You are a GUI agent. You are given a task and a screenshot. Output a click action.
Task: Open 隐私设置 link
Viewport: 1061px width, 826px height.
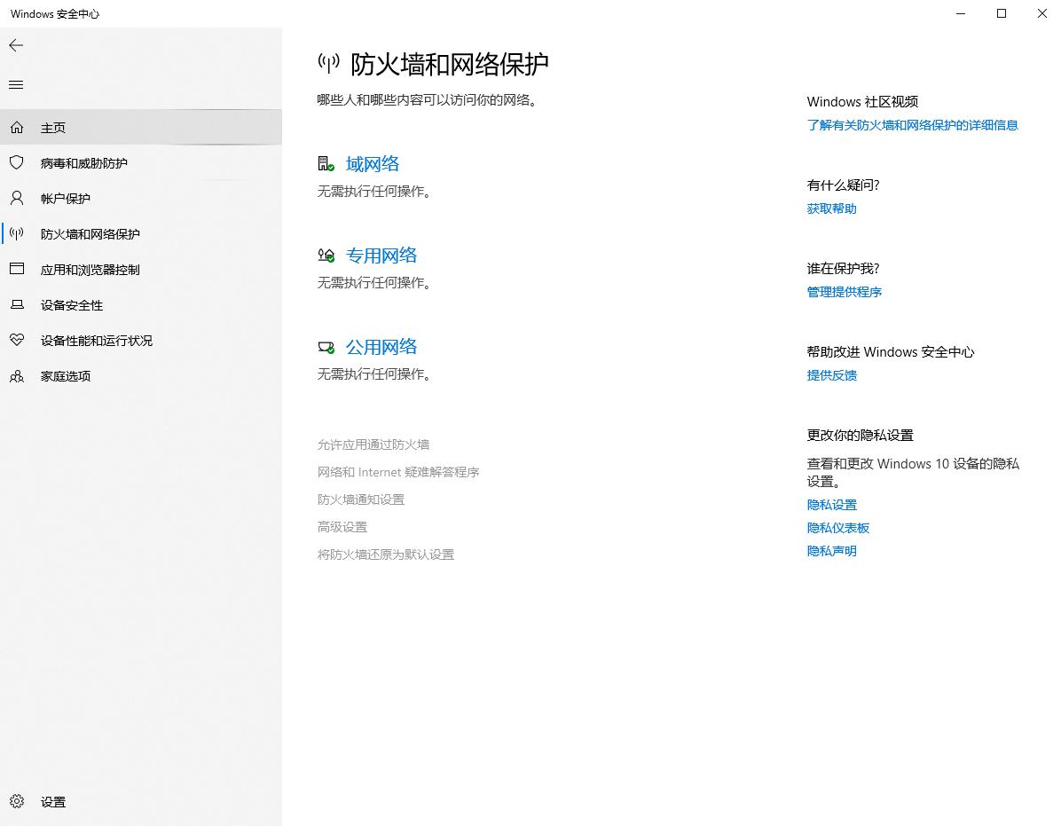[x=831, y=504]
